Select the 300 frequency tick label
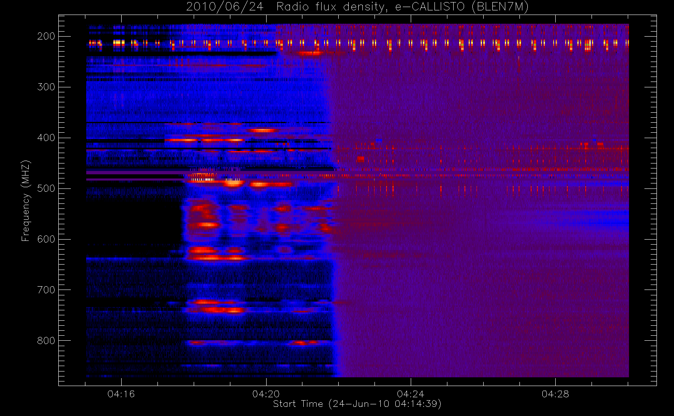This screenshot has height=416, width=674. [x=46, y=87]
